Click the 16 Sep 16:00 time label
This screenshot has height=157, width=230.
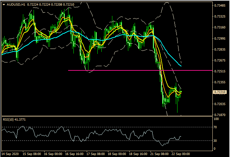pyautogui.click(x=75, y=154)
